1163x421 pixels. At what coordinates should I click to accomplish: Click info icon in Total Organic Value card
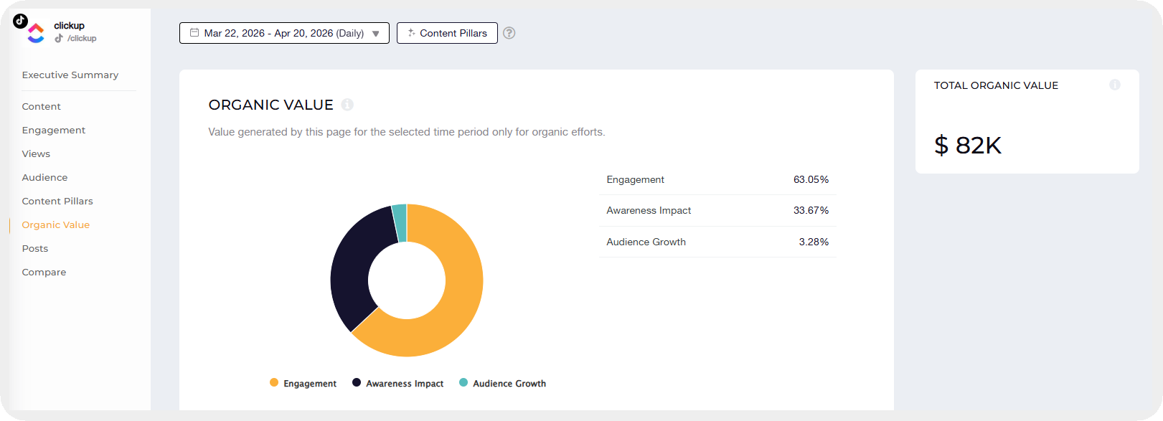(1114, 85)
